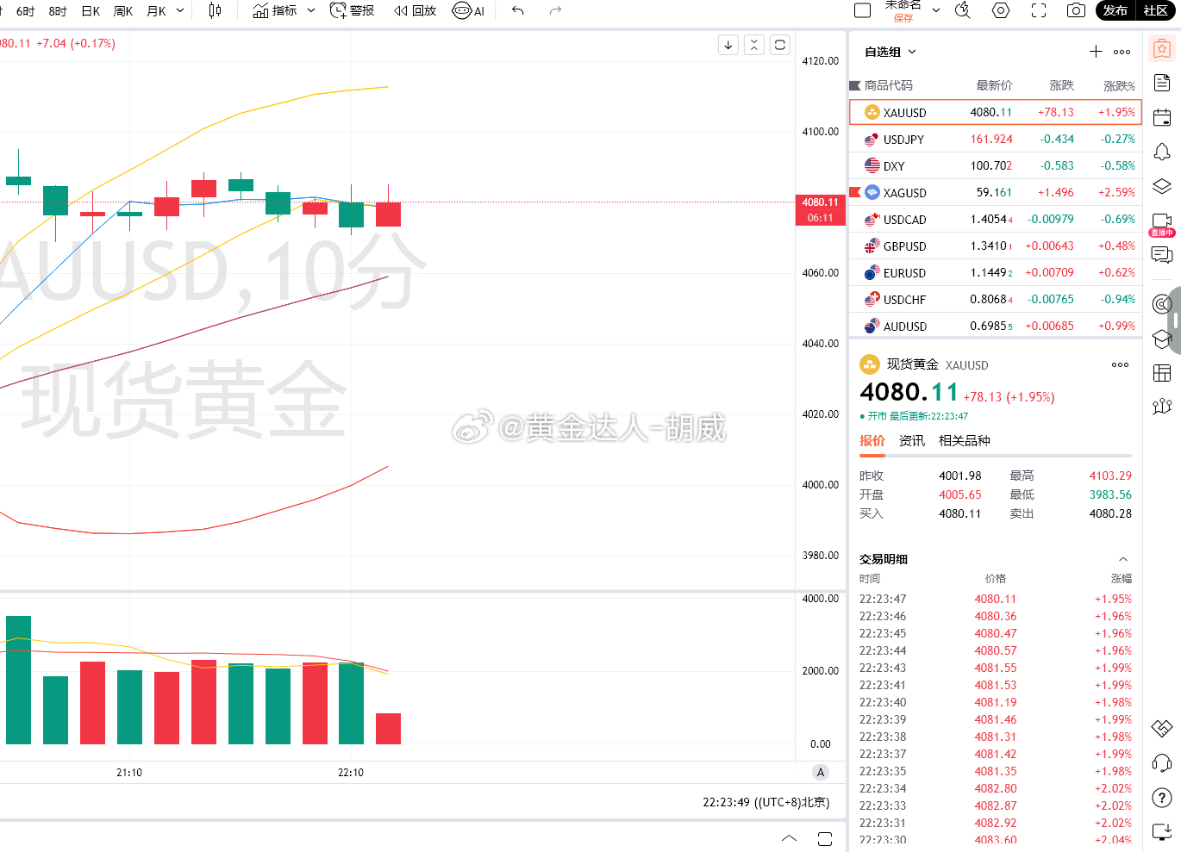
Task: Collapse the 交易明细 trade details section
Action: click(x=1122, y=559)
